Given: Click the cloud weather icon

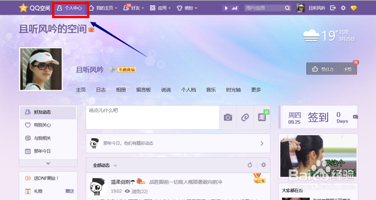Looking at the screenshot, I should (311, 36).
